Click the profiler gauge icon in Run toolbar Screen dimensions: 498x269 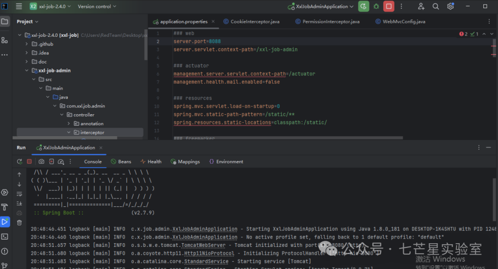pyautogui.click(x=61, y=162)
